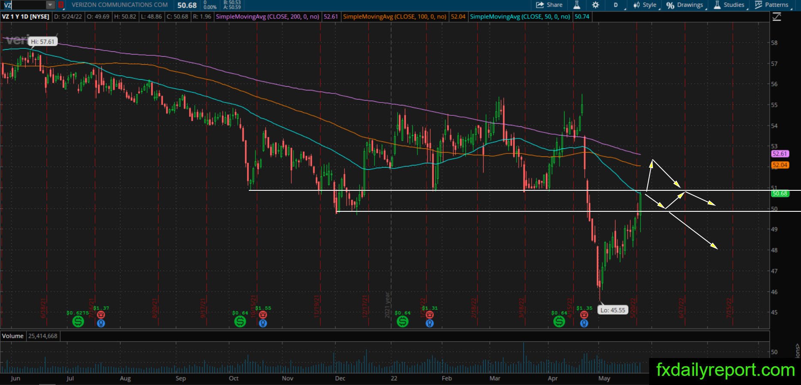The width and height of the screenshot is (801, 385).
Task: Click the 2/18/22 expiration date marker
Action: (474, 308)
